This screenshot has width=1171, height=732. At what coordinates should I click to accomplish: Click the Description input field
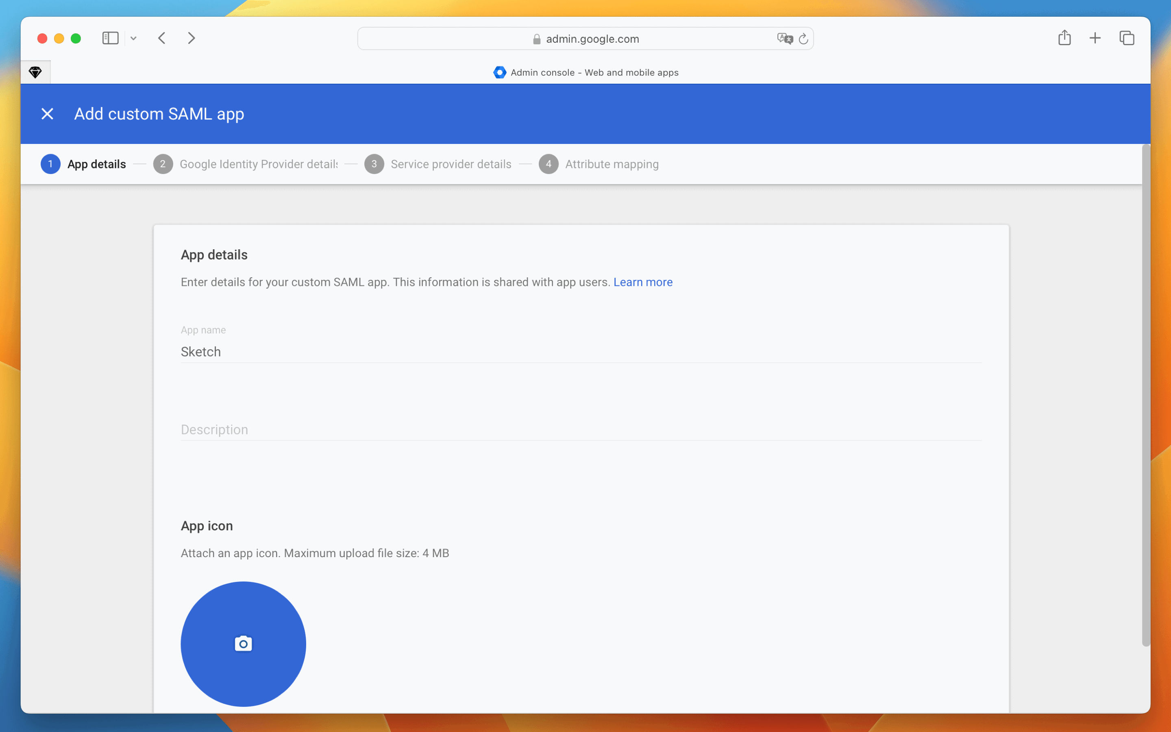[581, 429]
